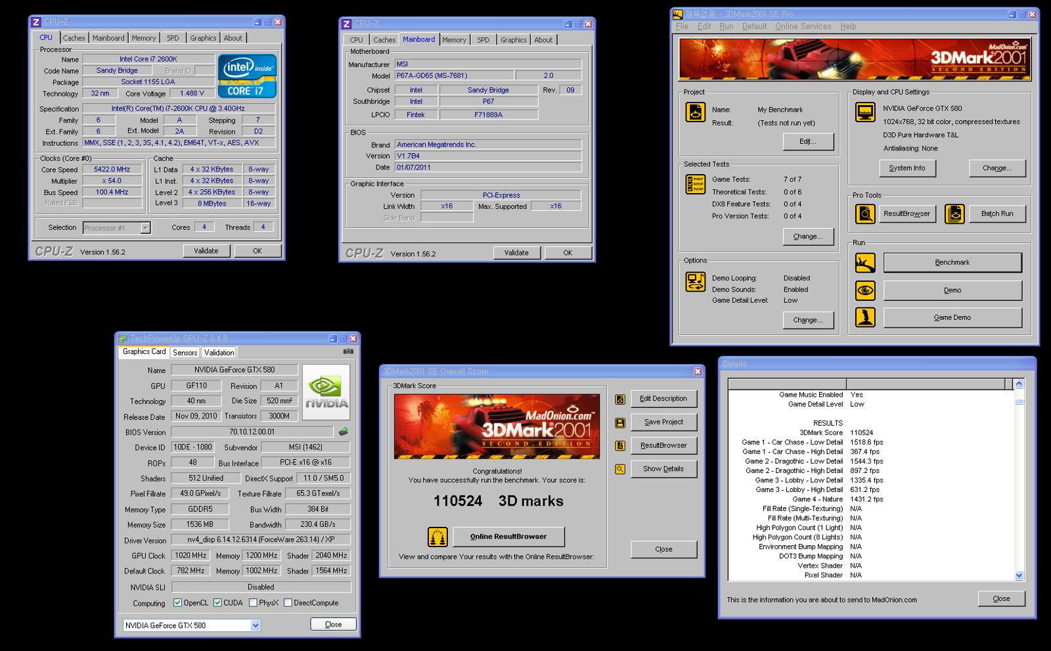Click the GPU Name field in GPU-Z
The width and height of the screenshot is (1051, 651).
[235, 370]
